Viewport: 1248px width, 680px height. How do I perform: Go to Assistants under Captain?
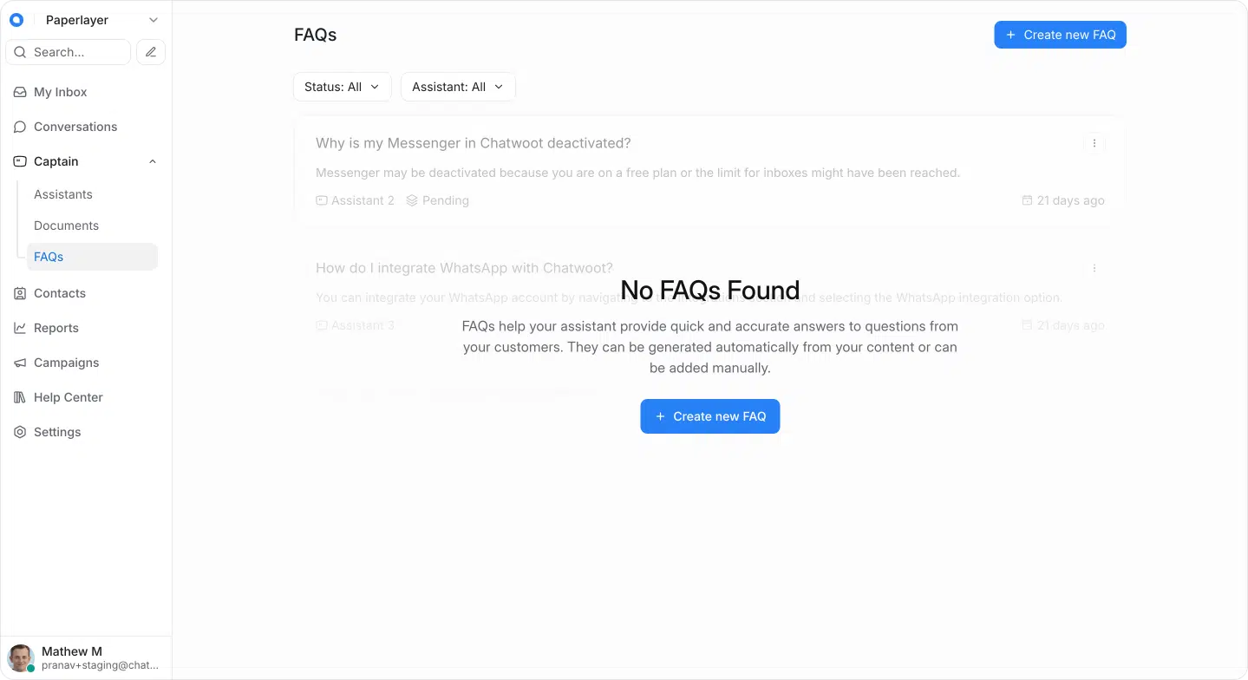pos(63,194)
